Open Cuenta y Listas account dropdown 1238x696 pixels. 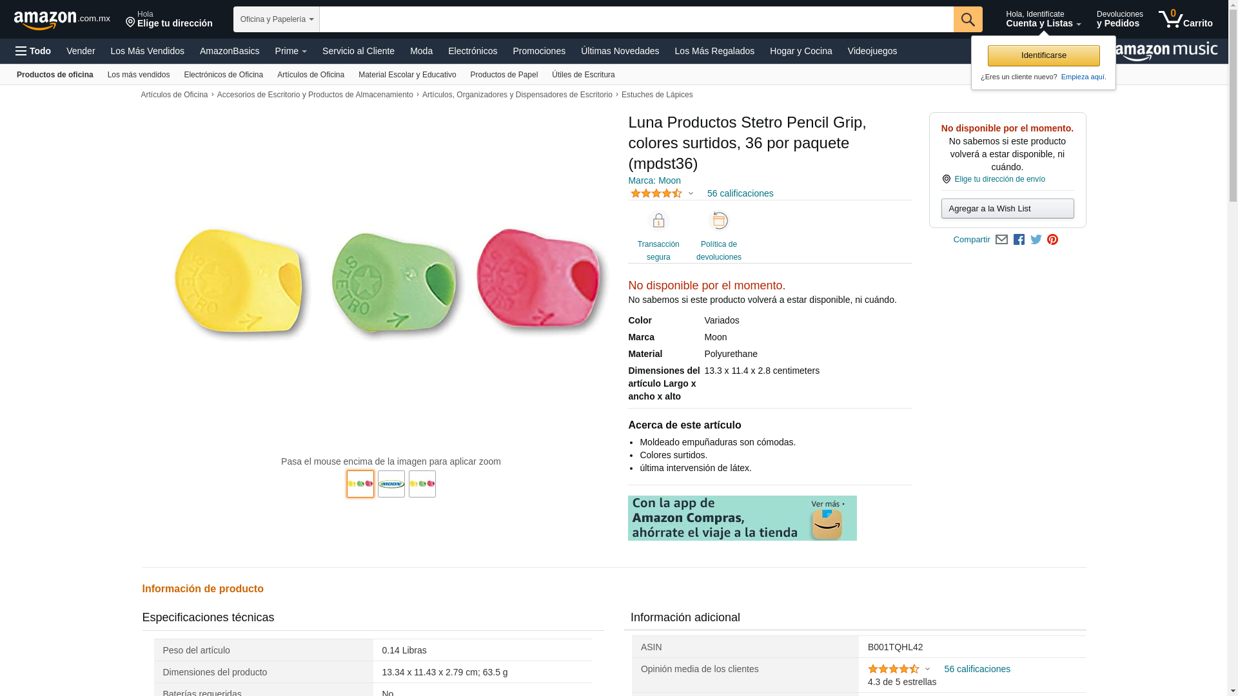coord(1043,19)
